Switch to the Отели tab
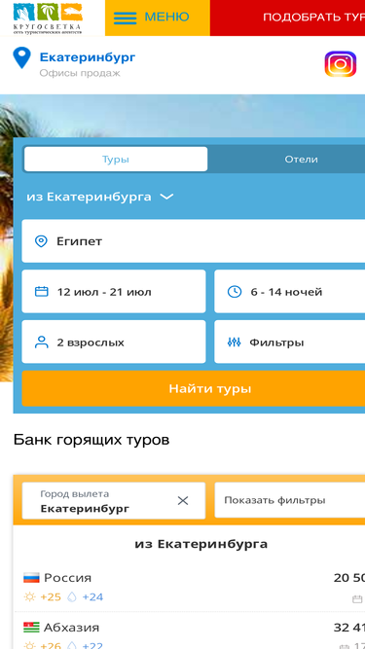 point(301,159)
